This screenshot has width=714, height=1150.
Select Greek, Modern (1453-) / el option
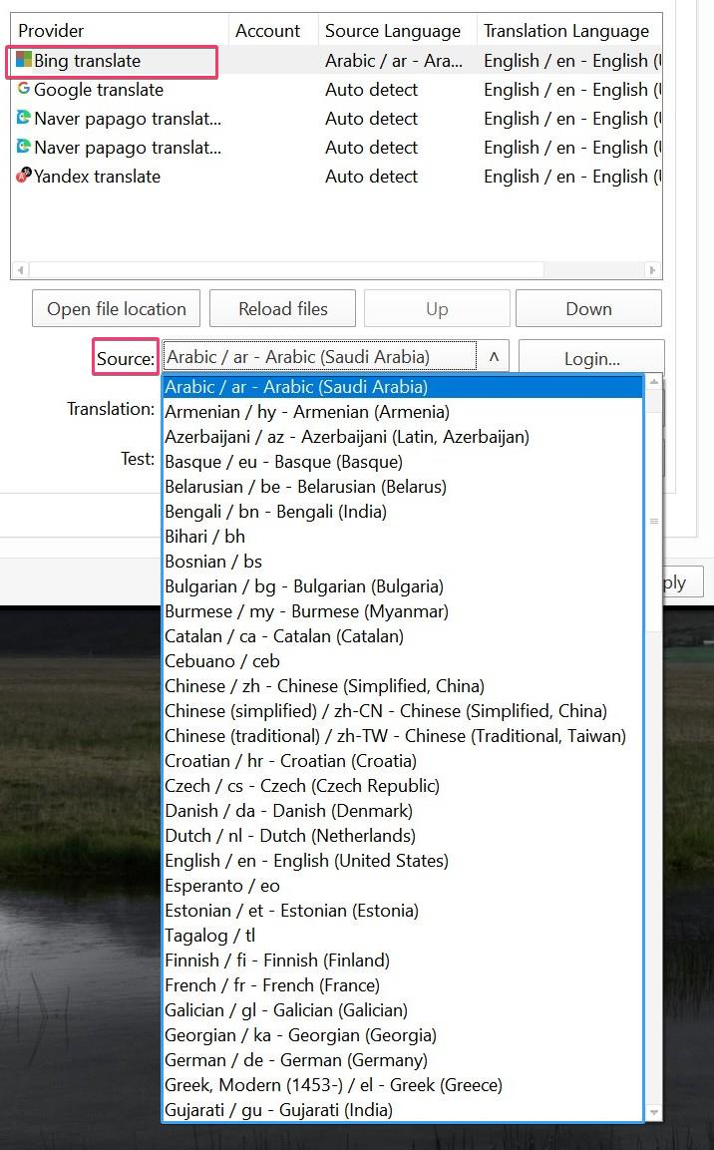click(x=403, y=1085)
